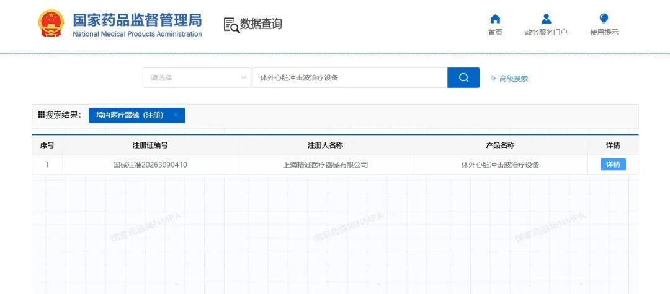The width and height of the screenshot is (670, 294).
Task: Click the 政务服务门户 label
Action: (546, 32)
